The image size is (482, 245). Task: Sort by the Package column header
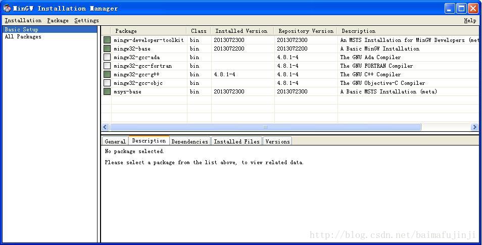[x=149, y=31]
